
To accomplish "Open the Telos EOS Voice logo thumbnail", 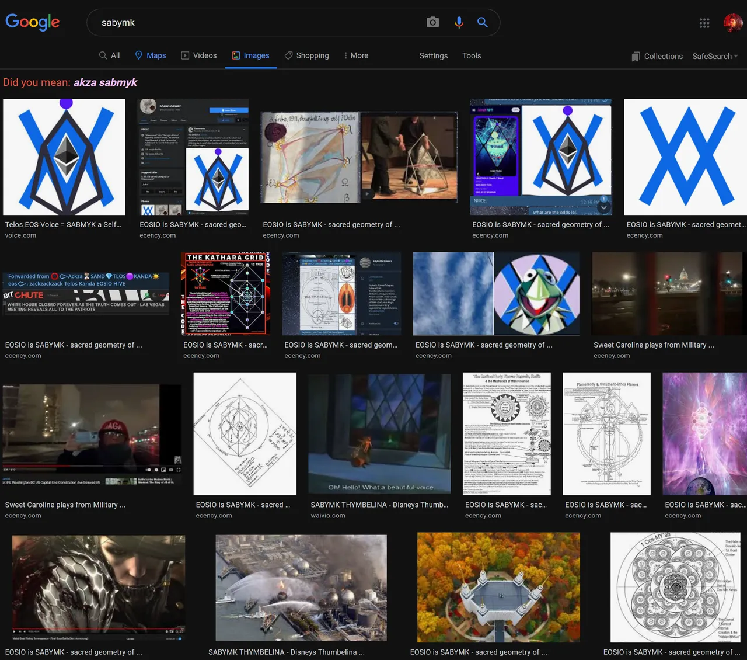I will tap(64, 157).
